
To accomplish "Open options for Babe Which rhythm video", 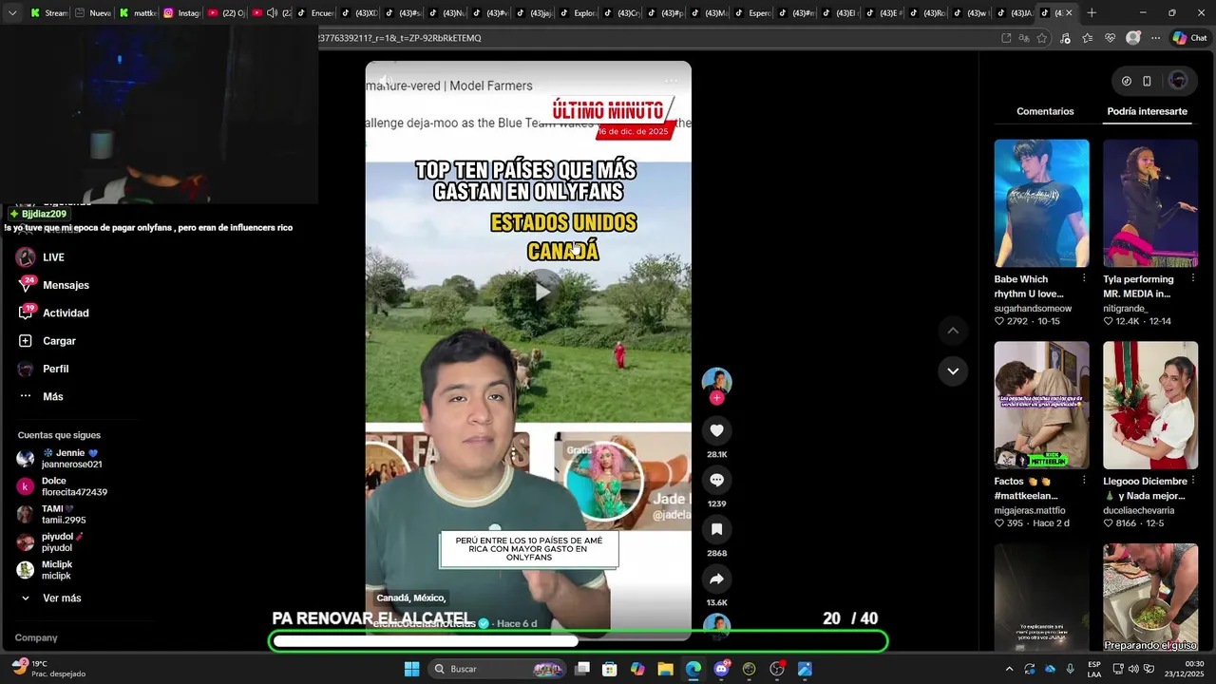I will pos(1084,278).
